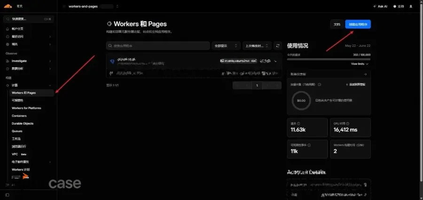Click the May 22 - June 22 date range
Image resolution: width=423 pixels, height=200 pixels.
[x=358, y=46]
